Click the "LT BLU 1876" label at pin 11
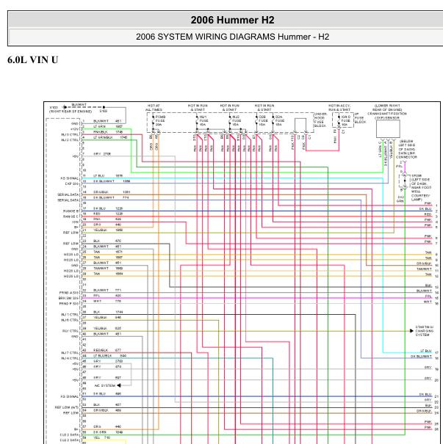Image resolution: width=443 pixels, height=444 pixels. click(108, 176)
